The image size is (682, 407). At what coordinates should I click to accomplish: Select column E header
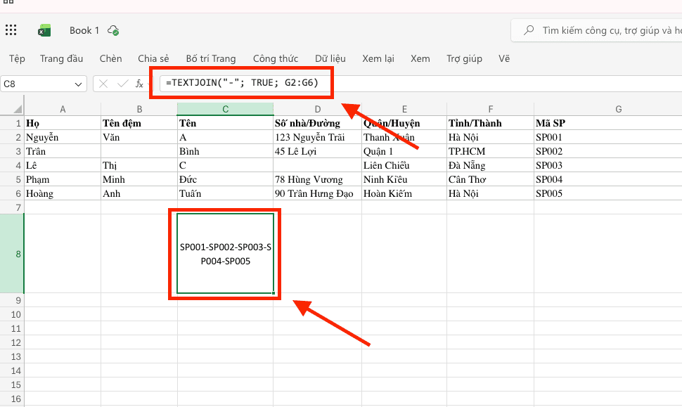[404, 109]
